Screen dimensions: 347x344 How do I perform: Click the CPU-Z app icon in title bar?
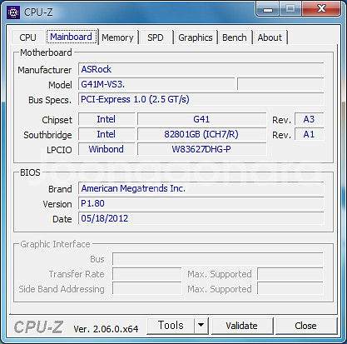[x=13, y=12]
